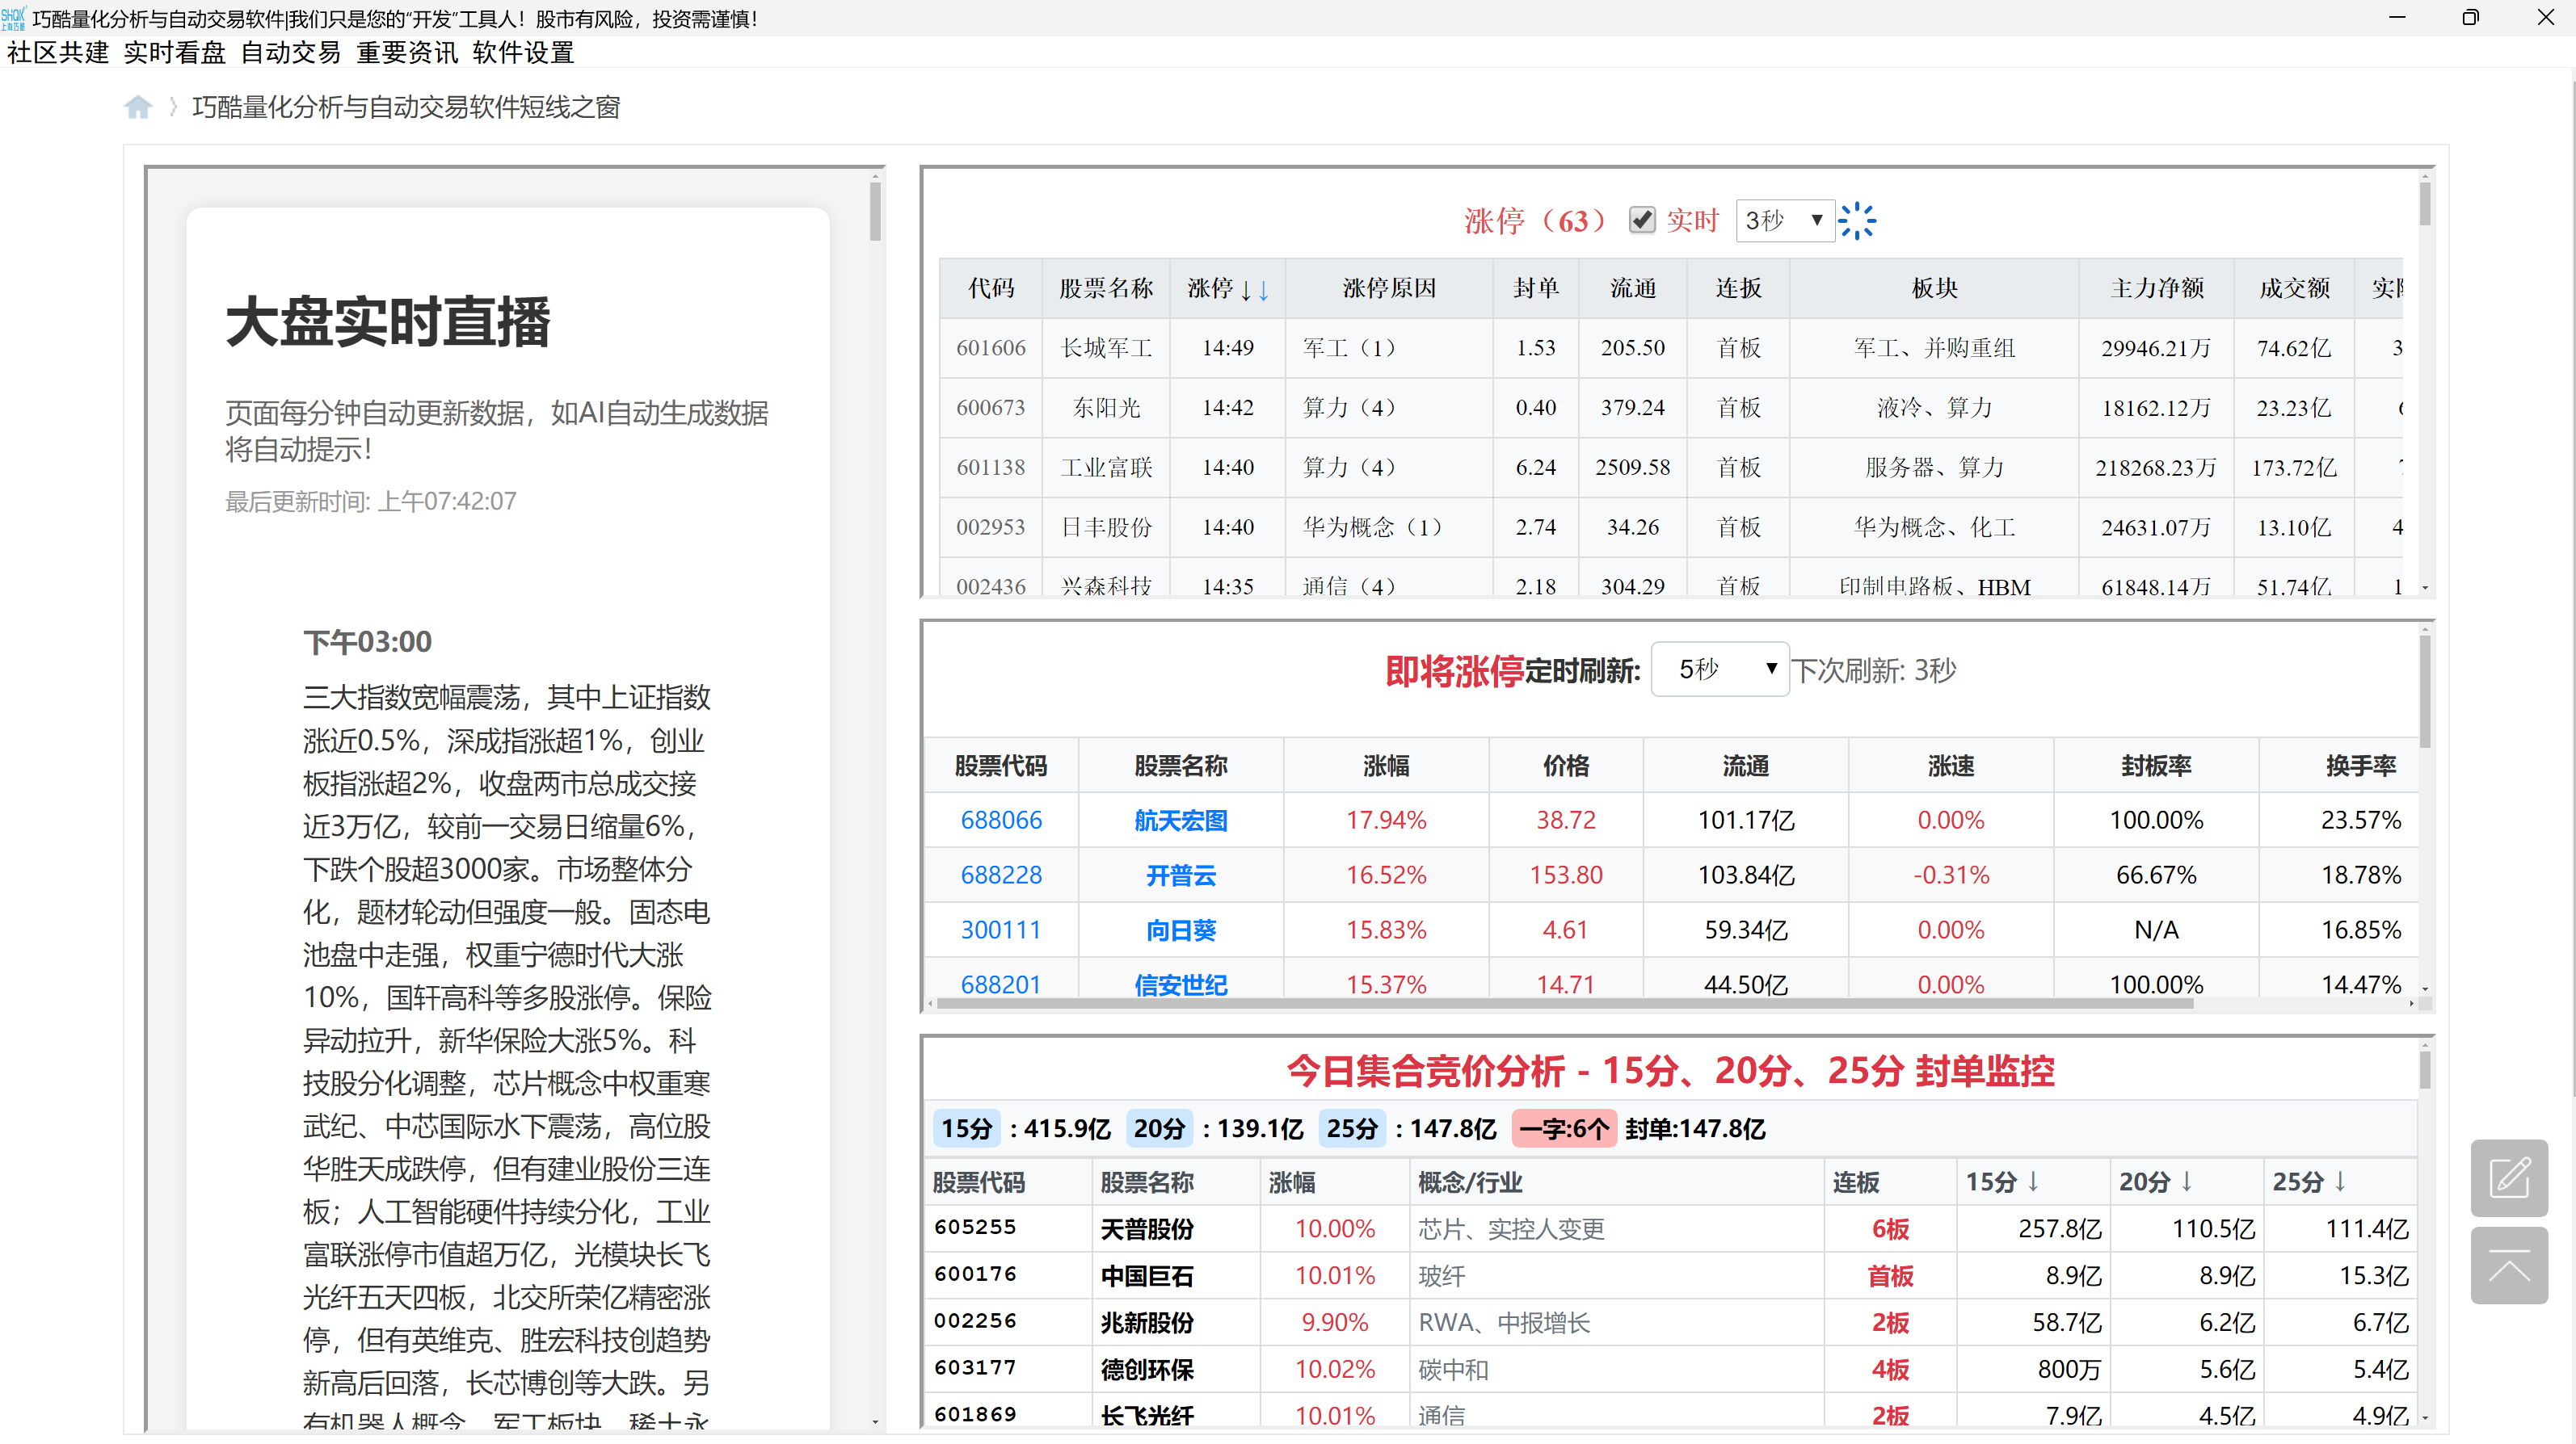Open stock code link 300111
Image resolution: width=2576 pixels, height=1444 pixels.
[x=1001, y=930]
